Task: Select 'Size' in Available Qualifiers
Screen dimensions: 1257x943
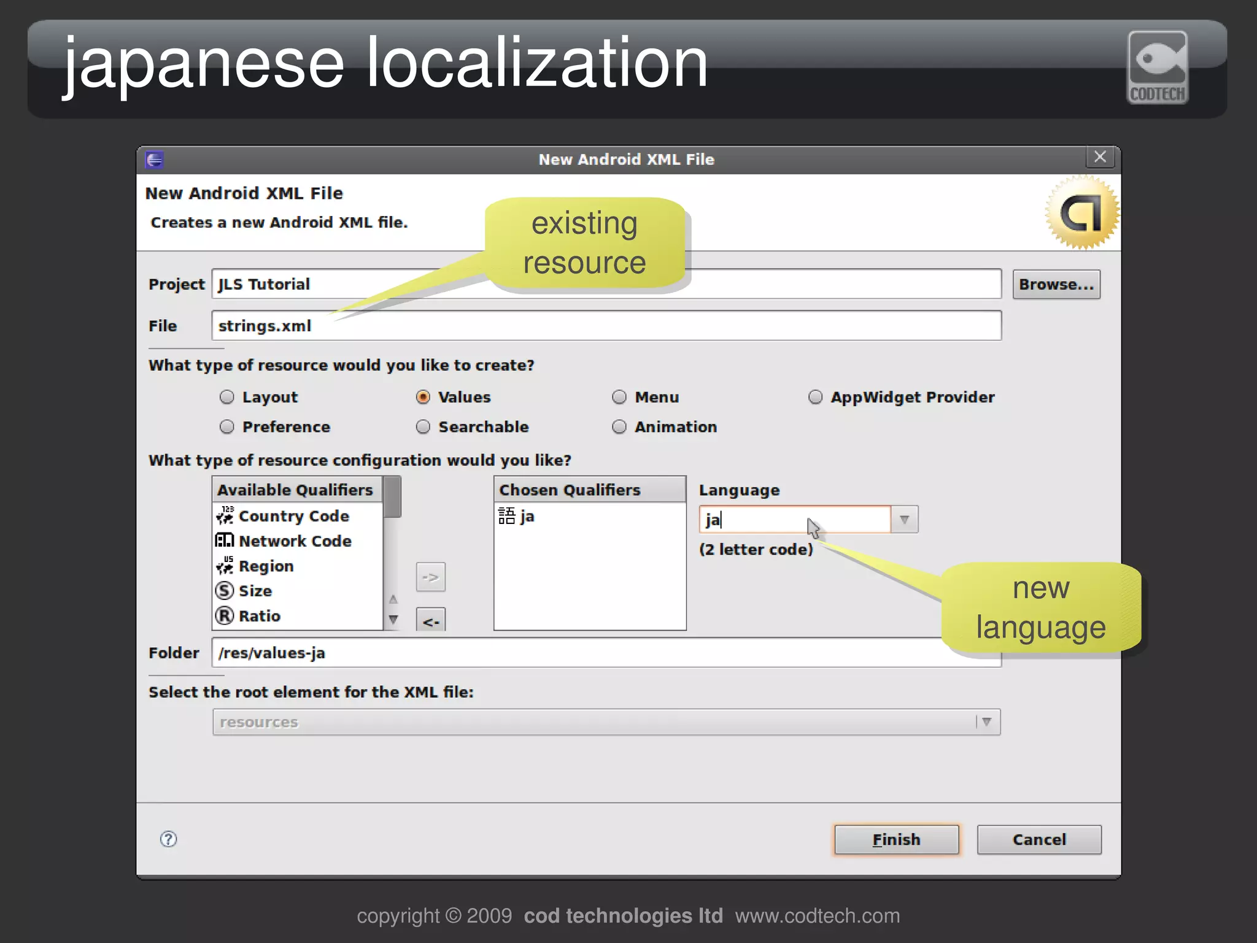Action: pos(298,591)
